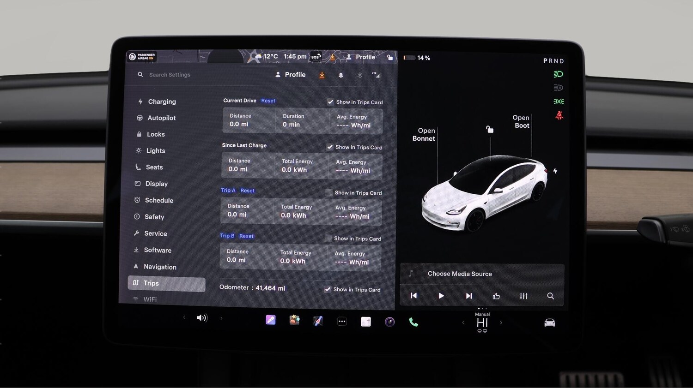Tap the right chevron beside the volume control
This screenshot has width=693, height=388.
click(x=221, y=318)
